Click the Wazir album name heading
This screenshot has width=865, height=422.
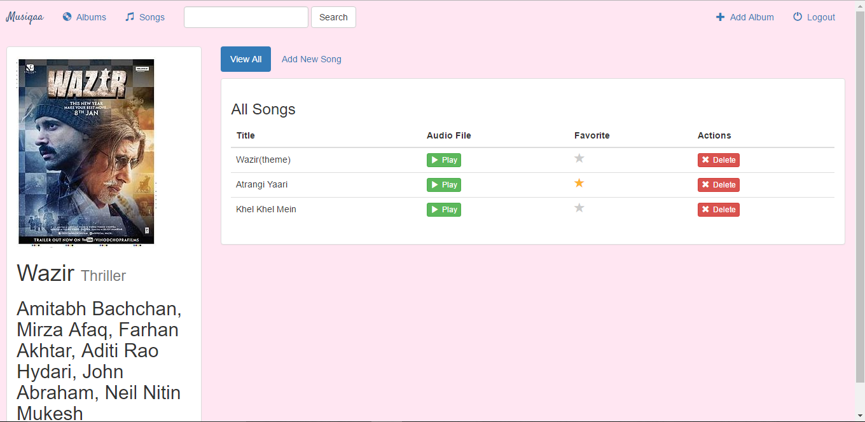pos(46,273)
